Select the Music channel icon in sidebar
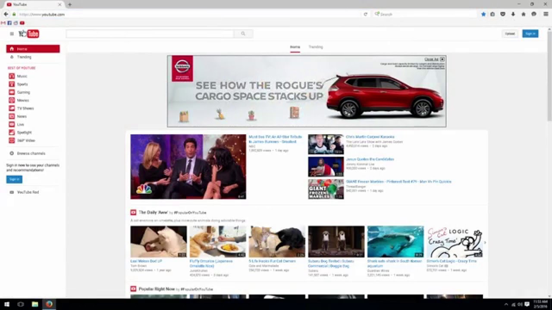This screenshot has width=552, height=310. [12, 76]
